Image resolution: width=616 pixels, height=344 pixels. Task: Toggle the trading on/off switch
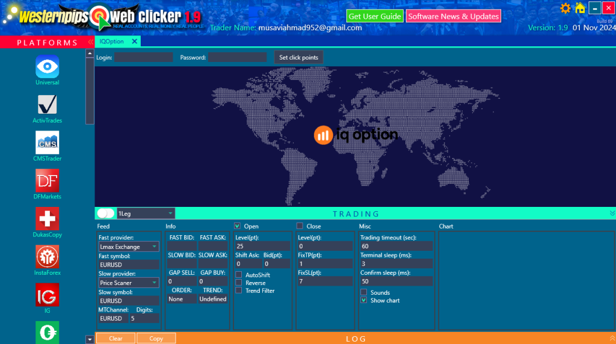[106, 213]
